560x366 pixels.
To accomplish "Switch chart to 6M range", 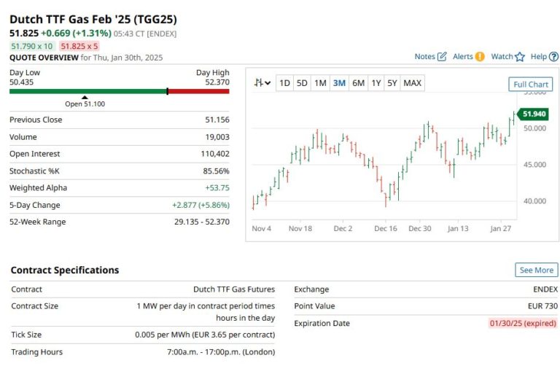I will click(358, 83).
